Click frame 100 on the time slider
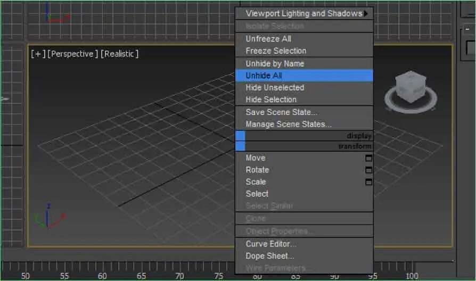The width and height of the screenshot is (476, 281). click(x=412, y=276)
